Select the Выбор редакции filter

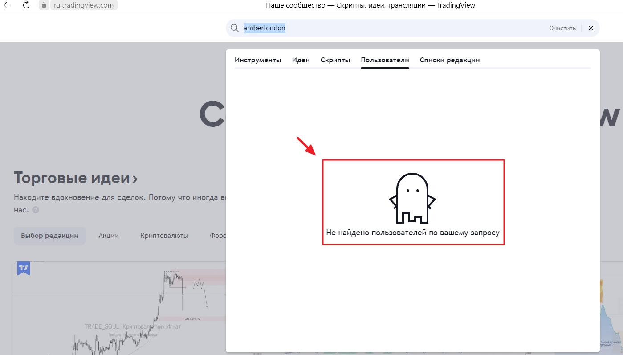[49, 236]
